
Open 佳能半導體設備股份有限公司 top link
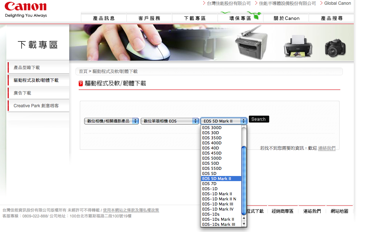(x=287, y=3)
